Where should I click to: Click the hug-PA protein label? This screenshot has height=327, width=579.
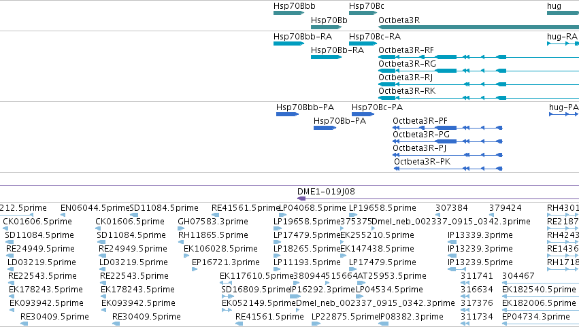tap(563, 107)
